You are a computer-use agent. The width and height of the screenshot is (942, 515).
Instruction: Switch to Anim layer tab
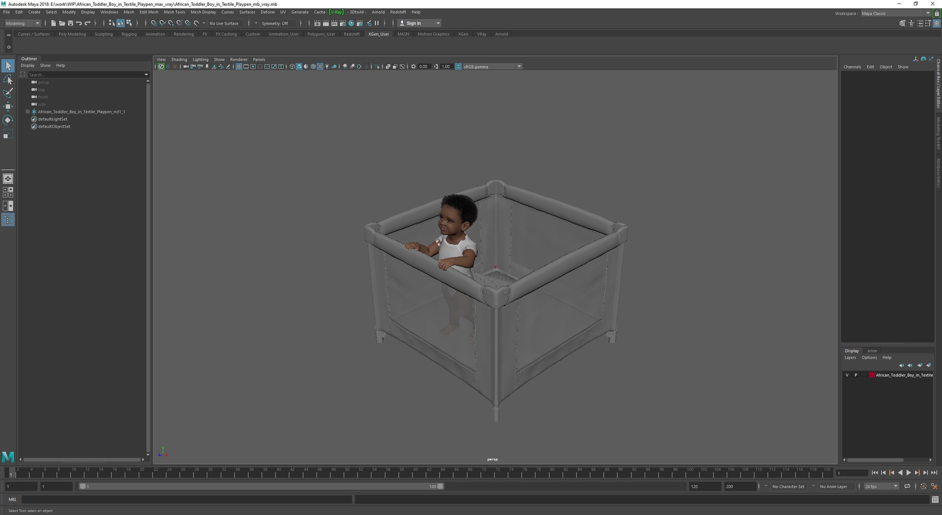click(872, 351)
